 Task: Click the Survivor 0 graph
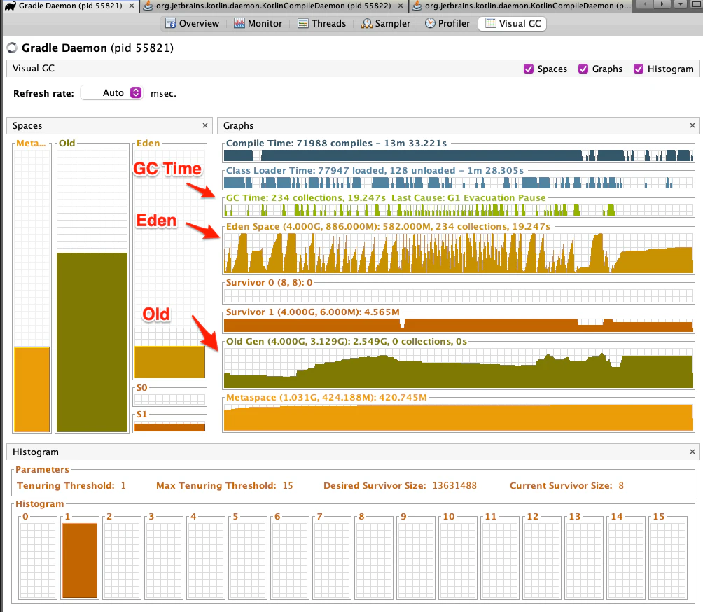[x=459, y=296]
